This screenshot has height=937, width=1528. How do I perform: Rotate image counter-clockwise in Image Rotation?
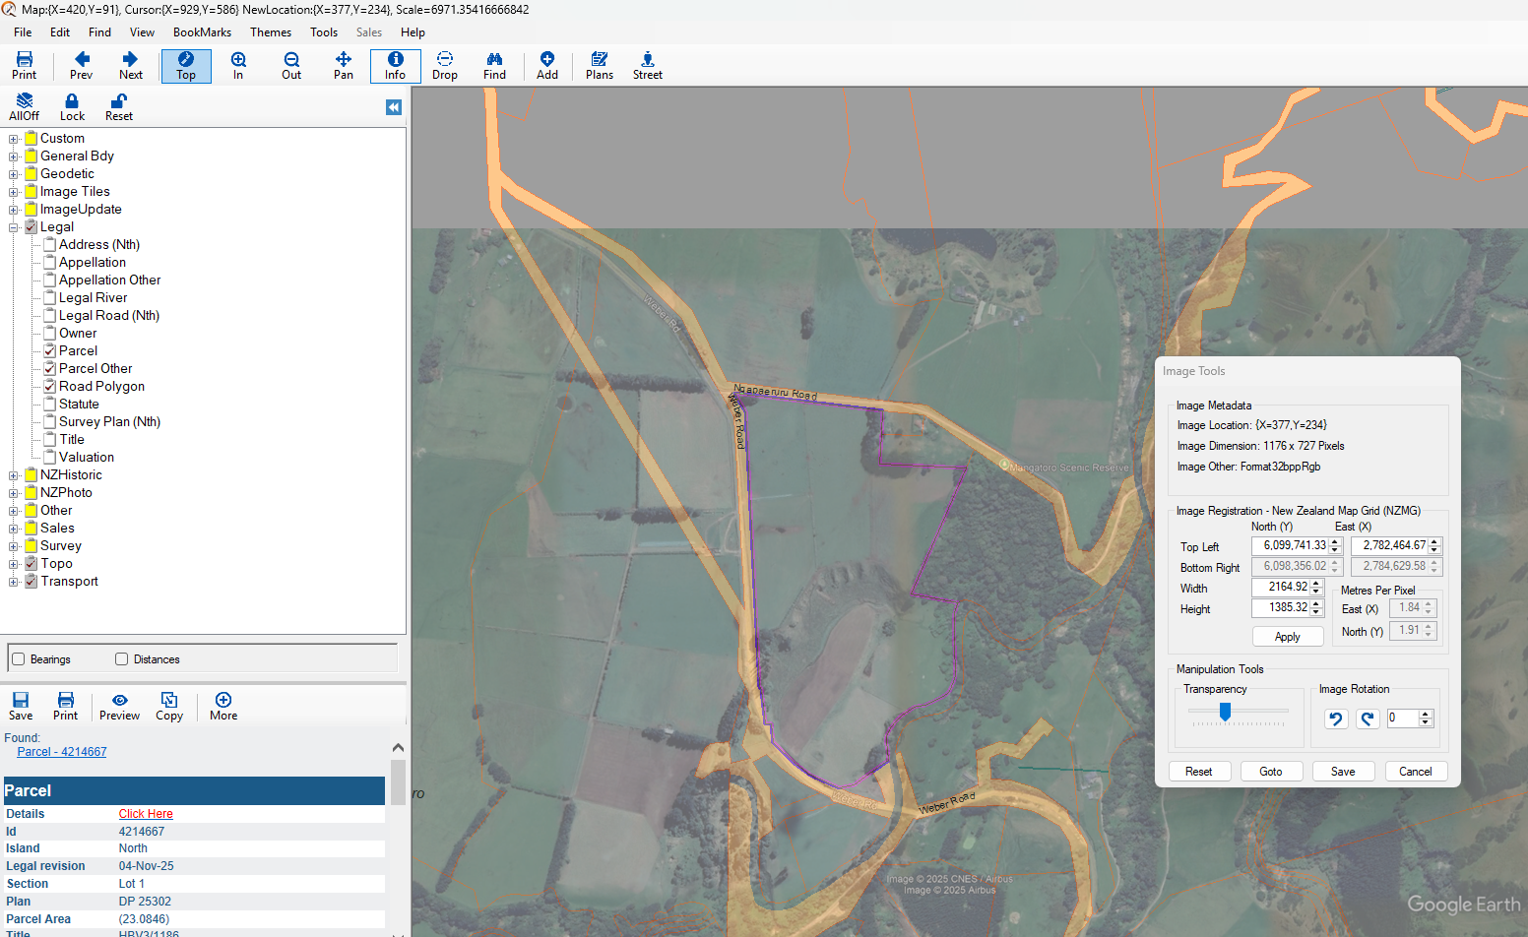click(1336, 718)
